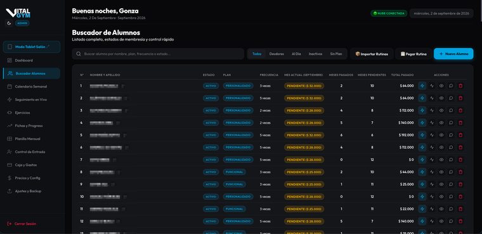Click the blue sparkle action in row 12

click(422, 221)
